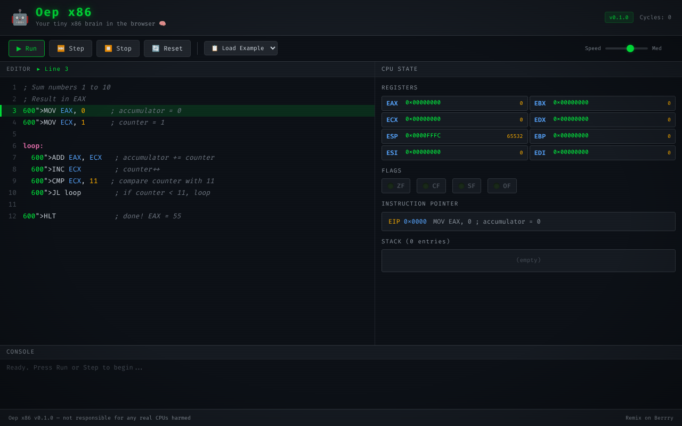This screenshot has height=426, width=682.
Task: Select the EDX register cell
Action: pos(603,120)
